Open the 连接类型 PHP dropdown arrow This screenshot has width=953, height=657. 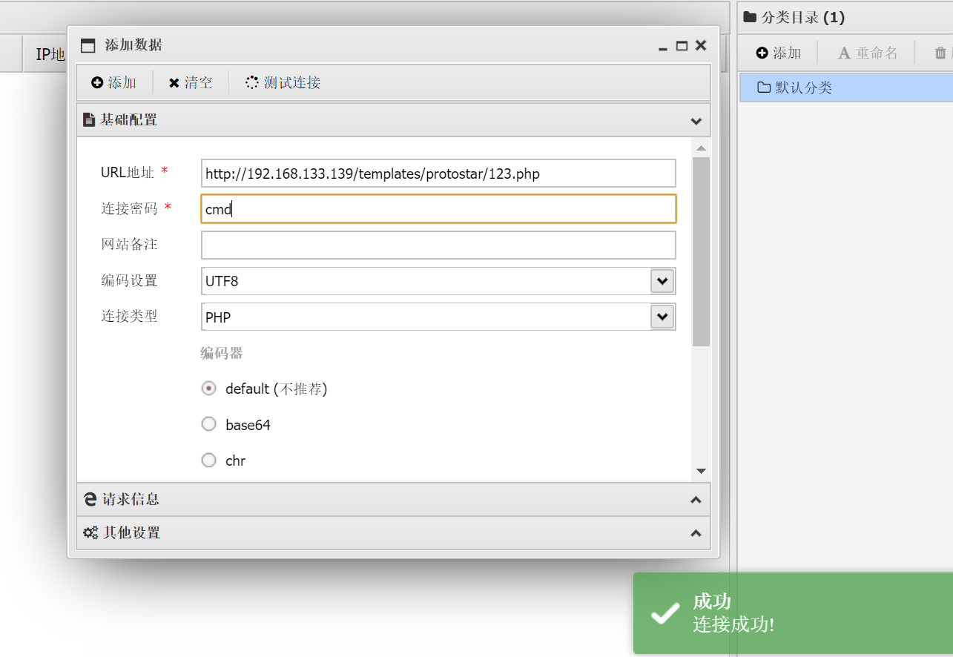point(662,317)
